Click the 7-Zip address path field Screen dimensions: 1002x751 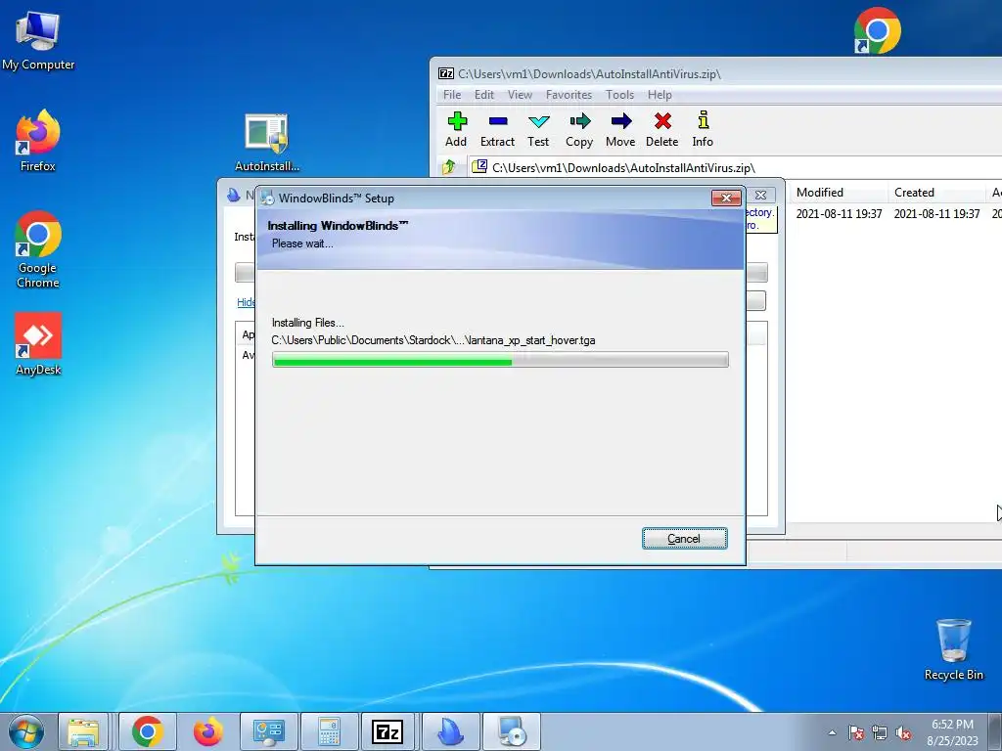click(x=735, y=167)
